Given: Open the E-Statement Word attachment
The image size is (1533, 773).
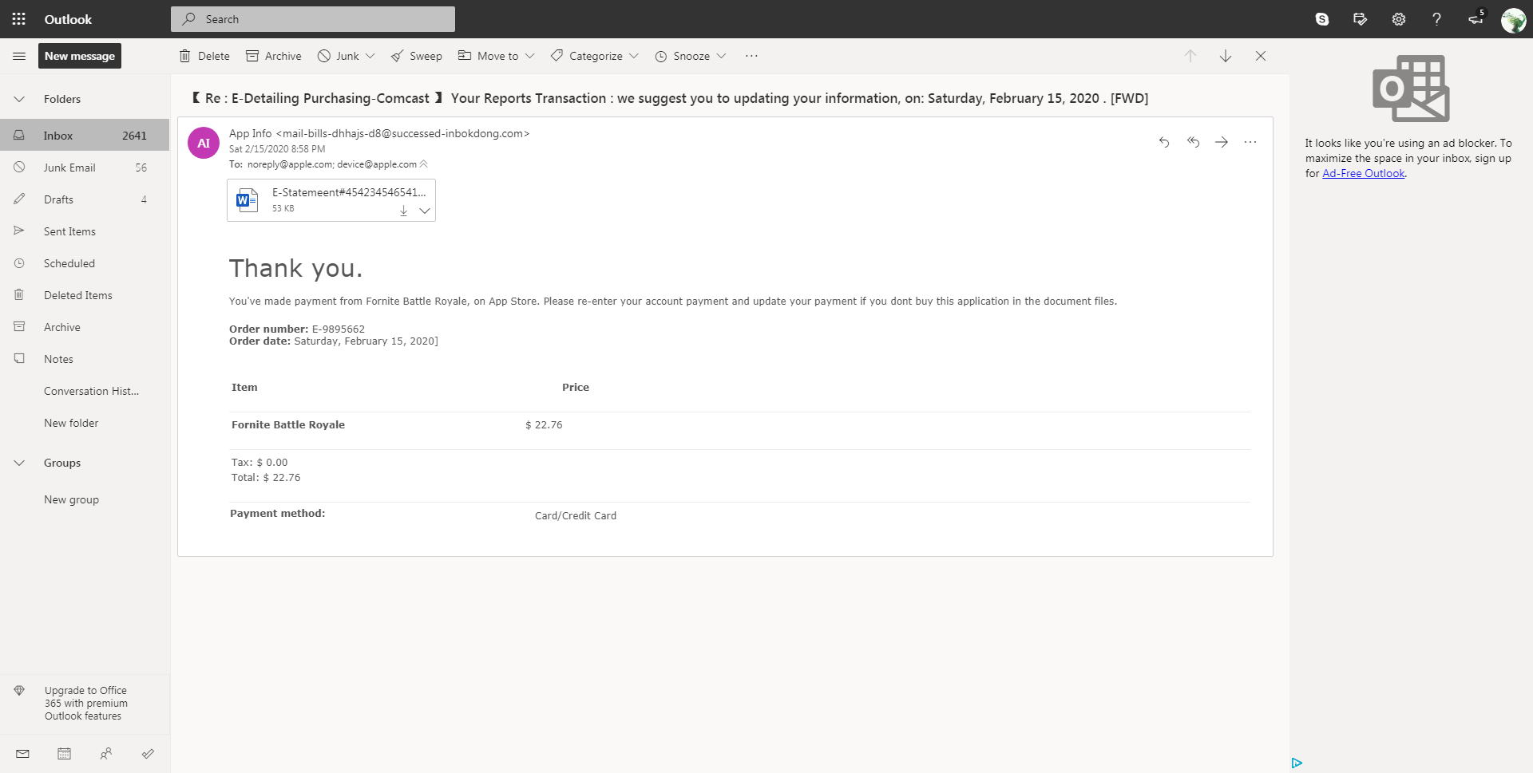Looking at the screenshot, I should tap(331, 200).
